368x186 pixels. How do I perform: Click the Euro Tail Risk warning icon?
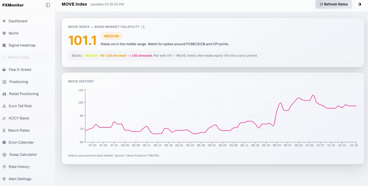(4, 106)
